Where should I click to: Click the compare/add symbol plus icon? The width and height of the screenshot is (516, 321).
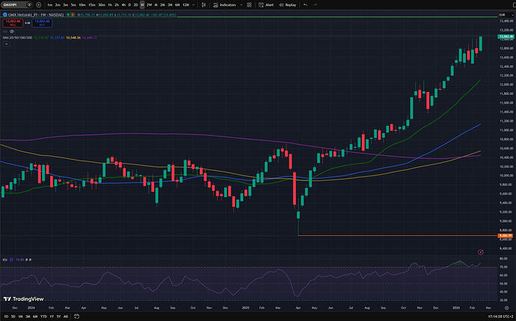point(38,5)
